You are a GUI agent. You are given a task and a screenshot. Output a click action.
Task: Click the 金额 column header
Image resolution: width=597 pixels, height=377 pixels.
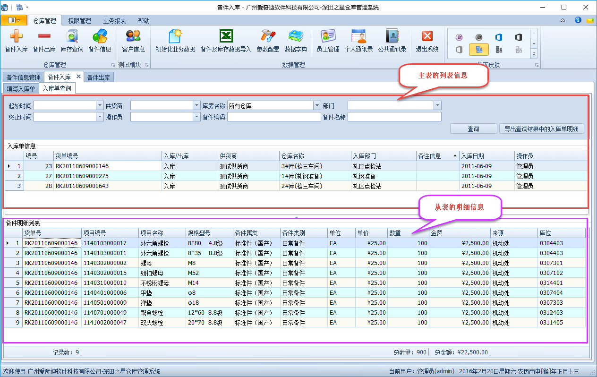[460, 233]
